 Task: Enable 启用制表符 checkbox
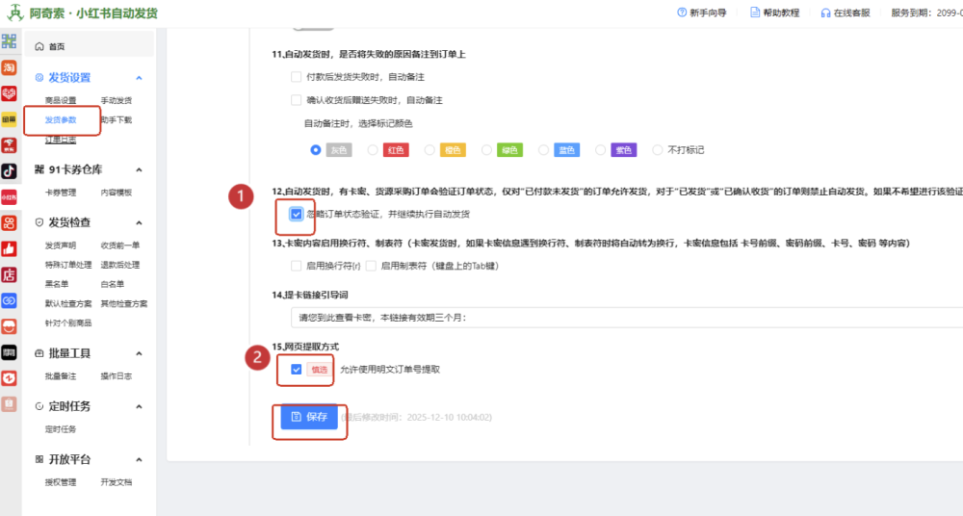tap(371, 266)
